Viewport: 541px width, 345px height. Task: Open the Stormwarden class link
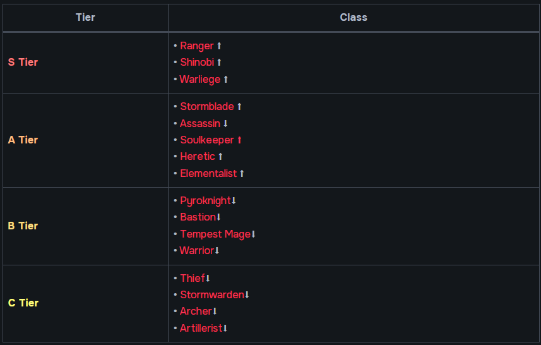[x=212, y=294]
